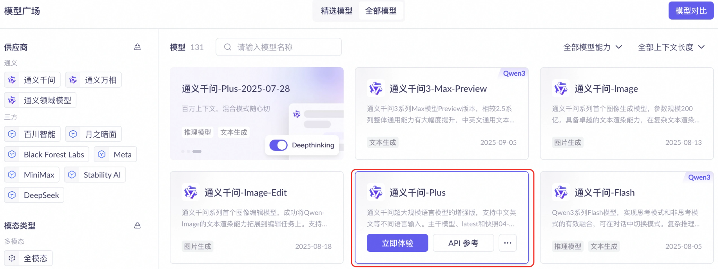
Task: Click the Qwen3 badge on 3-Max-Preview
Action: pos(514,73)
